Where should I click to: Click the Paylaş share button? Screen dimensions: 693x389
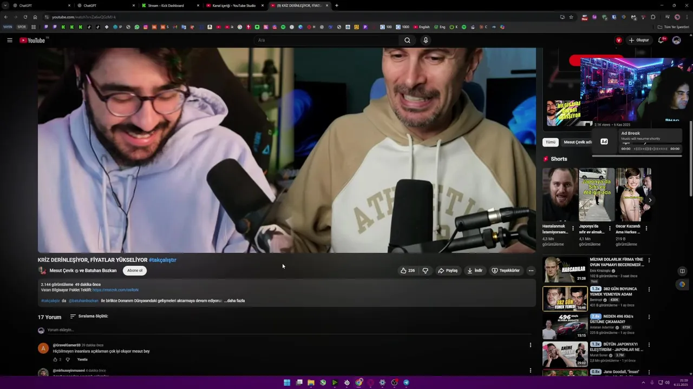[x=448, y=271]
